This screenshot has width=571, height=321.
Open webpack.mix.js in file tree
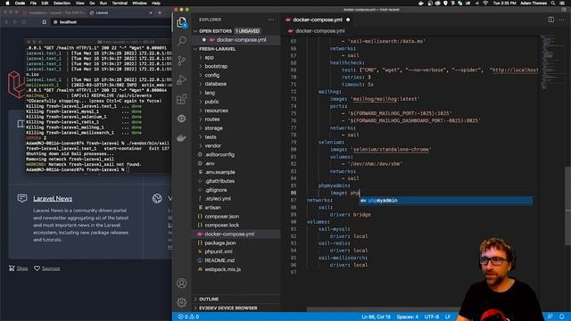coord(236,269)
